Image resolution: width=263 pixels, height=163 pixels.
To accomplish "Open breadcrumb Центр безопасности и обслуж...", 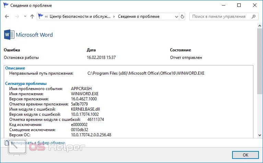I will click(80, 16).
